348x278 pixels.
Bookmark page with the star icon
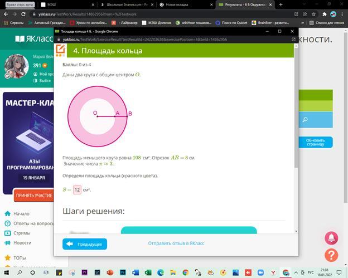(x=313, y=14)
